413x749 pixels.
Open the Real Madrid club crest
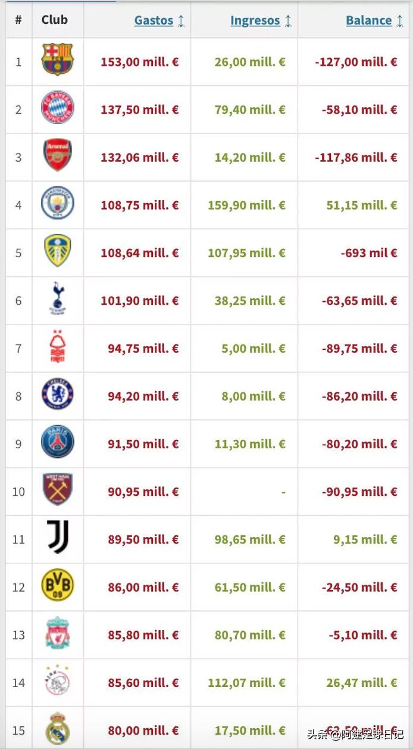58,728
